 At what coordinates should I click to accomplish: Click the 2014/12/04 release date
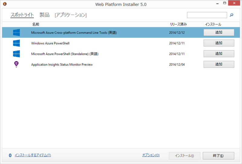(177, 65)
